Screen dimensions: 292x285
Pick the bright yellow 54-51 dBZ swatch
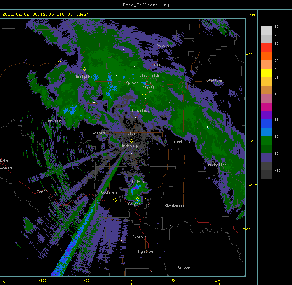coord(266,73)
